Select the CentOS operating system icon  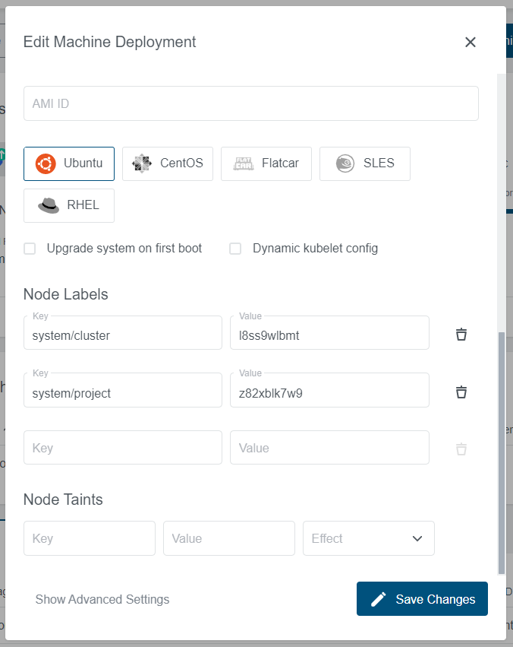click(x=141, y=163)
